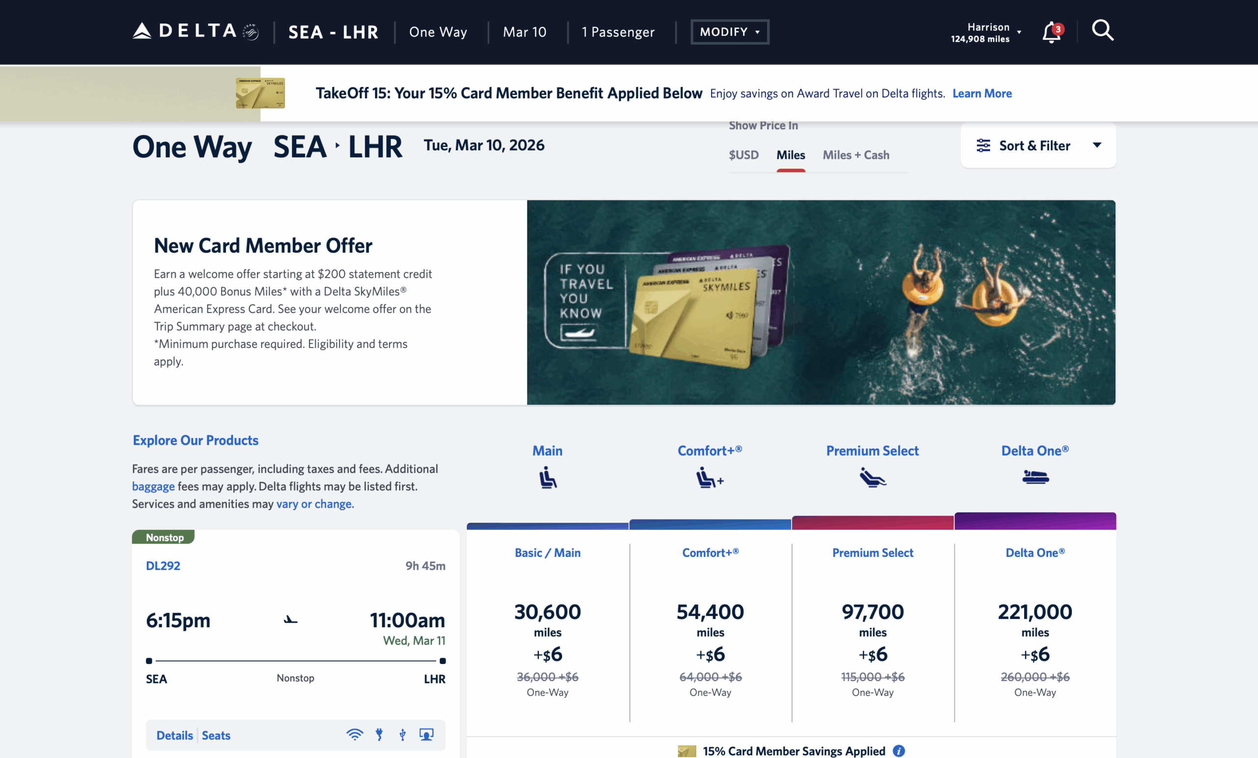
Task: Click the plane icon between flight times
Action: (290, 619)
